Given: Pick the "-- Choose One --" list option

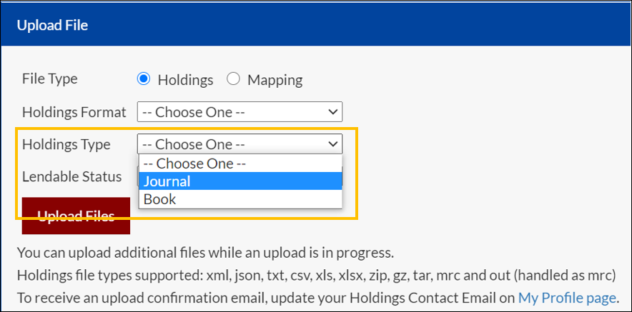Looking at the screenshot, I should pyautogui.click(x=240, y=163).
